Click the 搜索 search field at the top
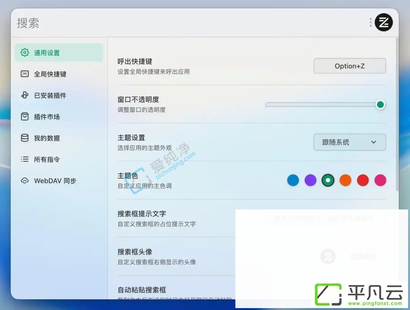The width and height of the screenshot is (410, 310). coord(191,23)
